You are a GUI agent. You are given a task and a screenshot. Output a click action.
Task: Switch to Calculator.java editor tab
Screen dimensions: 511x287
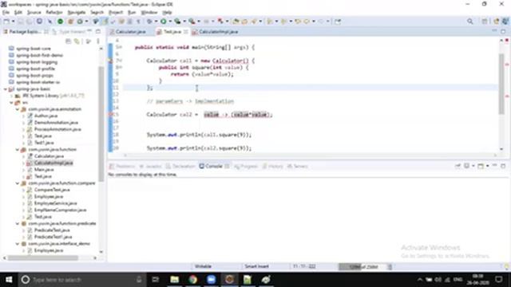128,32
